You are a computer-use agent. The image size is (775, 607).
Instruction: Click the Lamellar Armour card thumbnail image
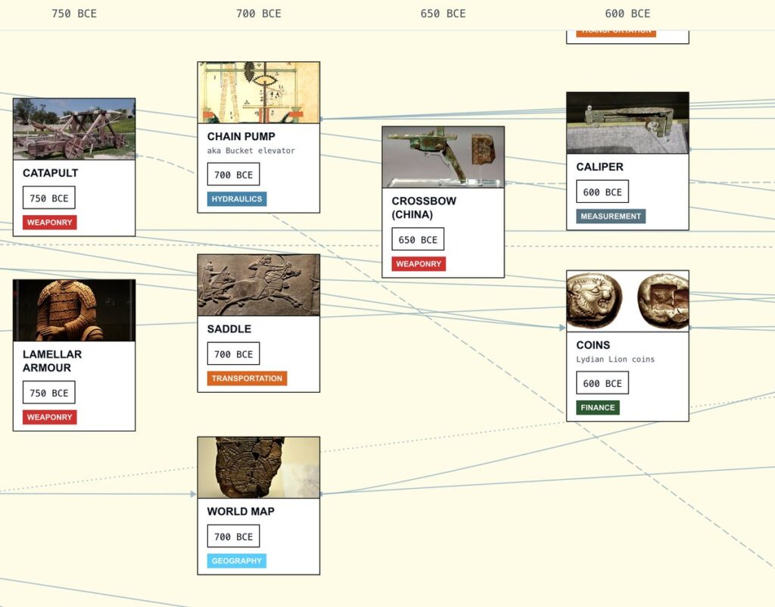[x=73, y=309]
